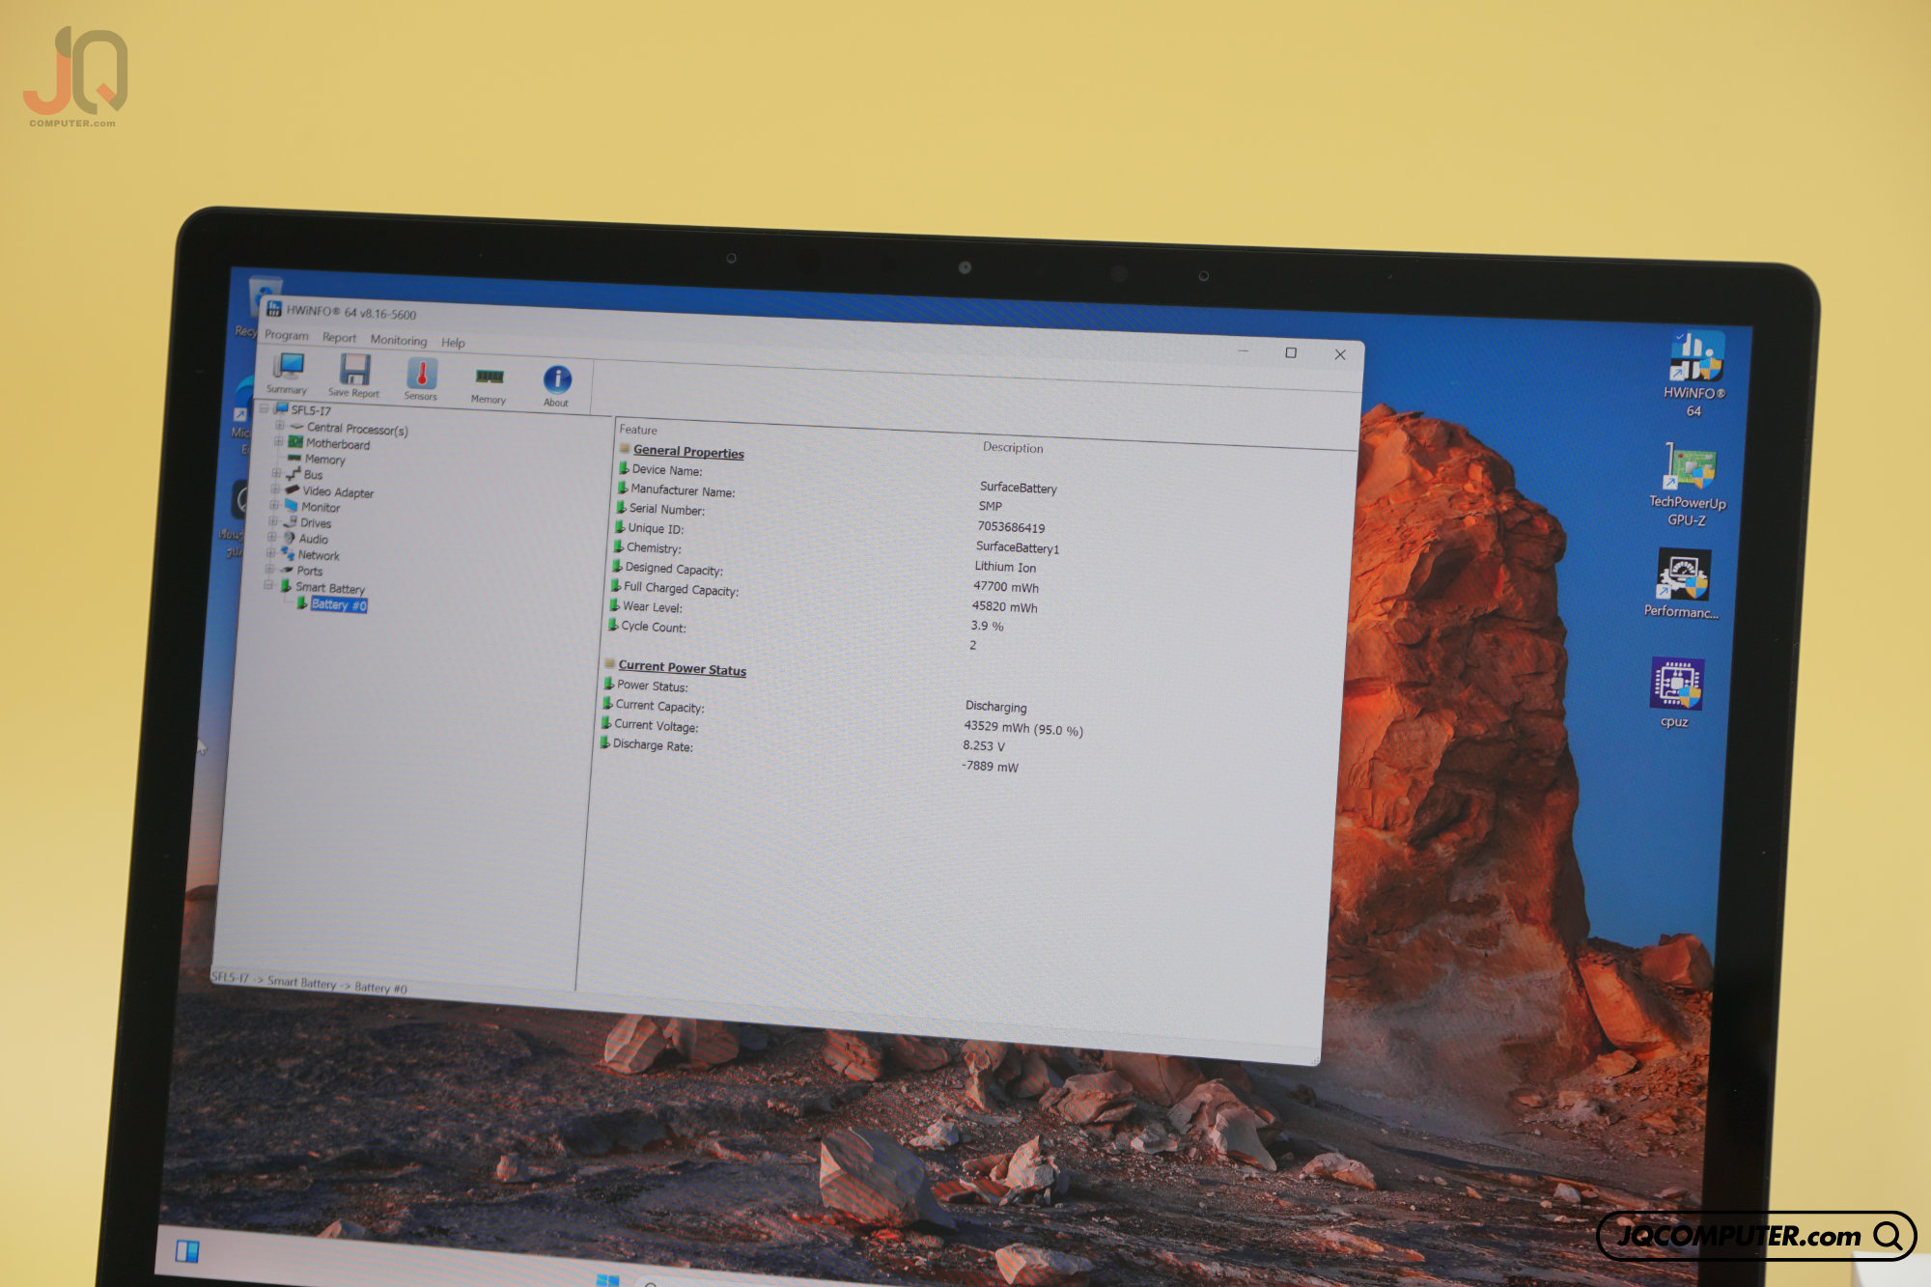Open the Monitoring menu

coord(398,340)
